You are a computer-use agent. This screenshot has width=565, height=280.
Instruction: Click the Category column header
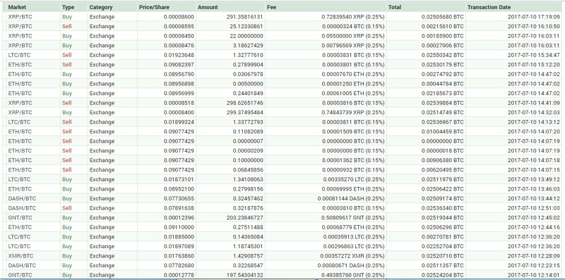tap(112, 7)
